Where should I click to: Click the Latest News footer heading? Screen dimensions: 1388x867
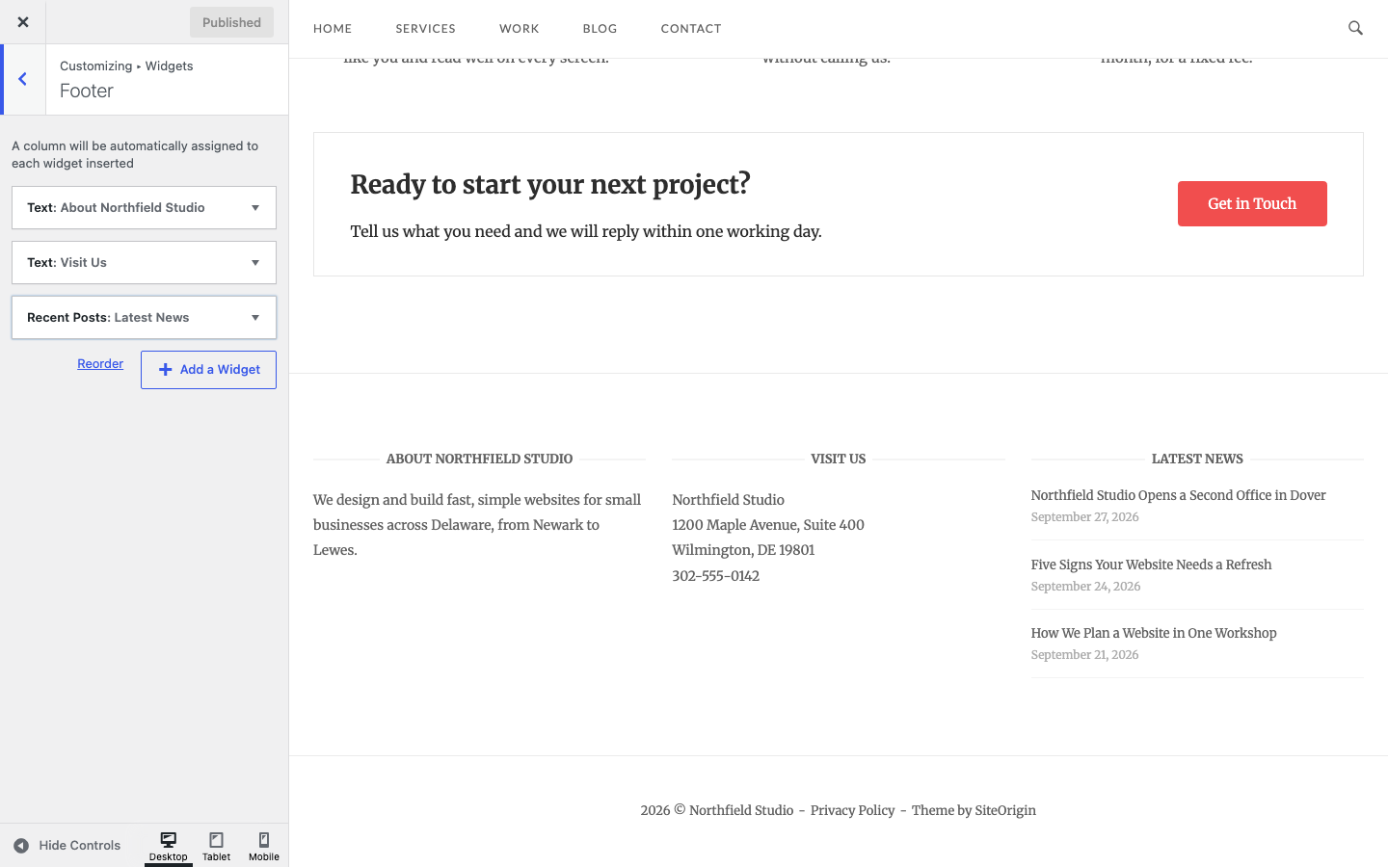tap(1197, 459)
